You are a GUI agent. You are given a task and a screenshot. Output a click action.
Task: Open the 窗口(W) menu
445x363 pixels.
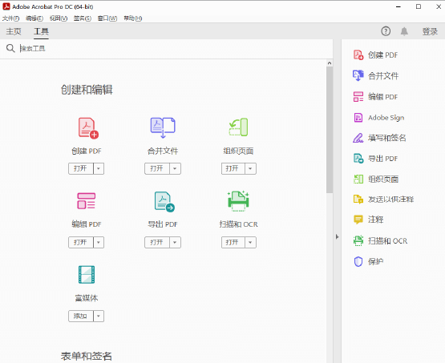pyautogui.click(x=107, y=18)
